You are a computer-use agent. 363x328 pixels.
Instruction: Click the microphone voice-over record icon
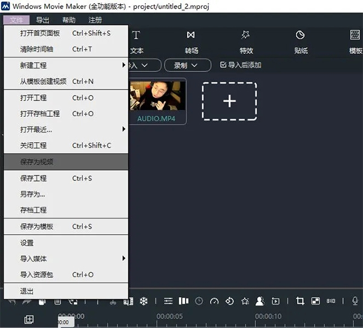[x=355, y=301]
